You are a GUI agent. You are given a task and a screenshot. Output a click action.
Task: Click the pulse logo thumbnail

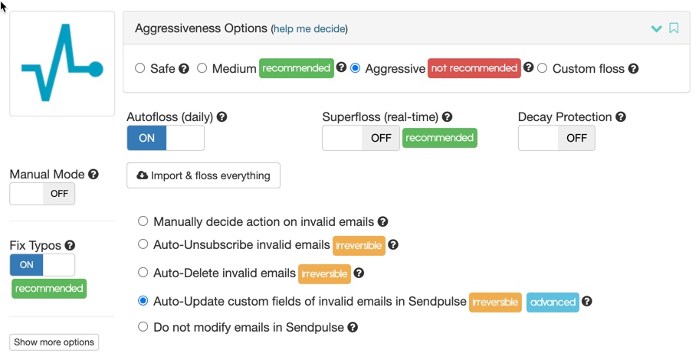pos(62,64)
